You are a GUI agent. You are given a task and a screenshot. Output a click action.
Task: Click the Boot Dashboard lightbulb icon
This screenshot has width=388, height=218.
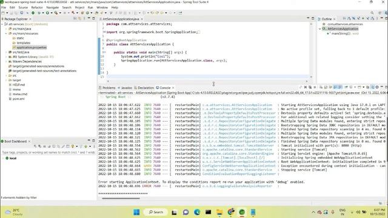coord(73,146)
